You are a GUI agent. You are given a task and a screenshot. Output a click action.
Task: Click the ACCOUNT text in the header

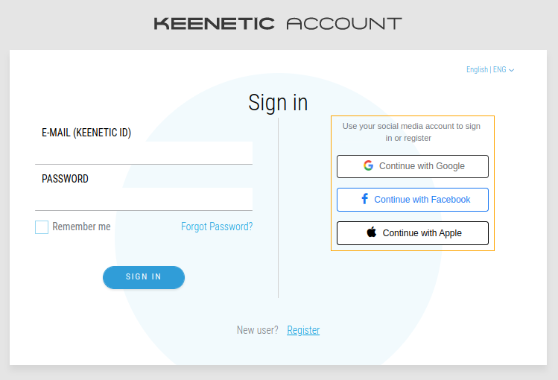[x=344, y=24]
